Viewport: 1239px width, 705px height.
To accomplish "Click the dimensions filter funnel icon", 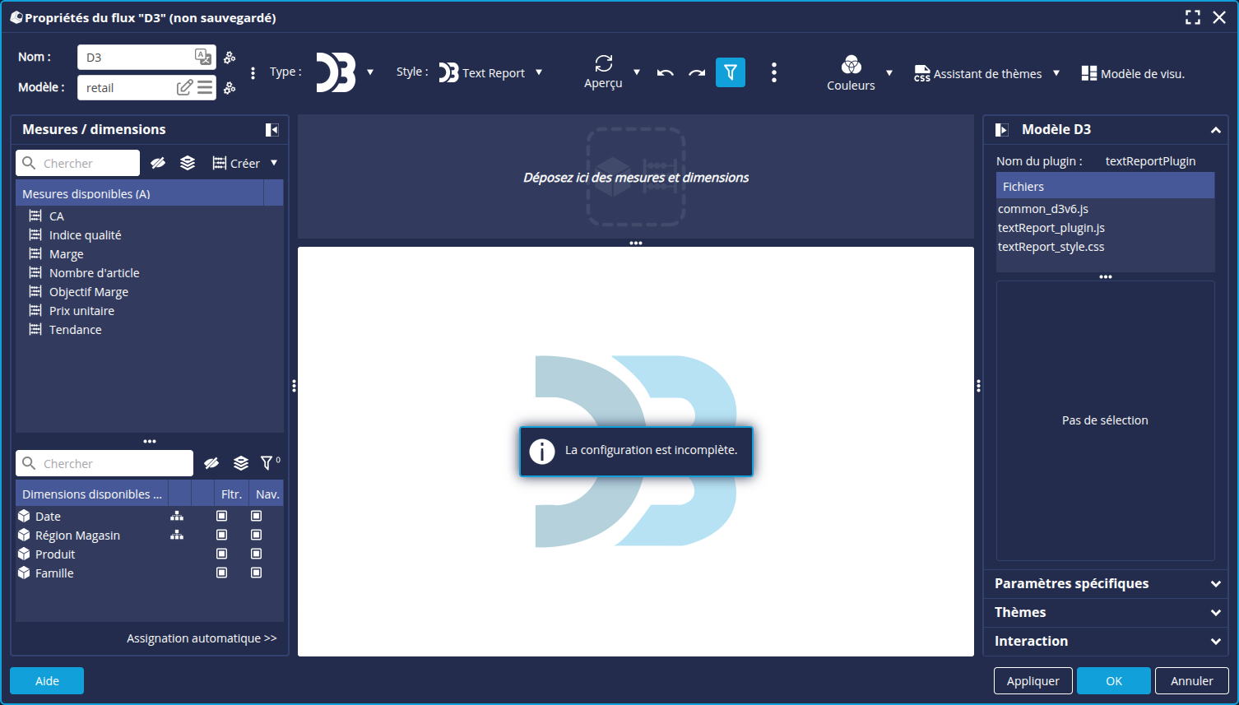I will [267, 463].
